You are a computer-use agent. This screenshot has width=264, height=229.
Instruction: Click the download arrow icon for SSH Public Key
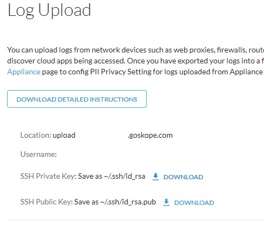[x=166, y=202]
